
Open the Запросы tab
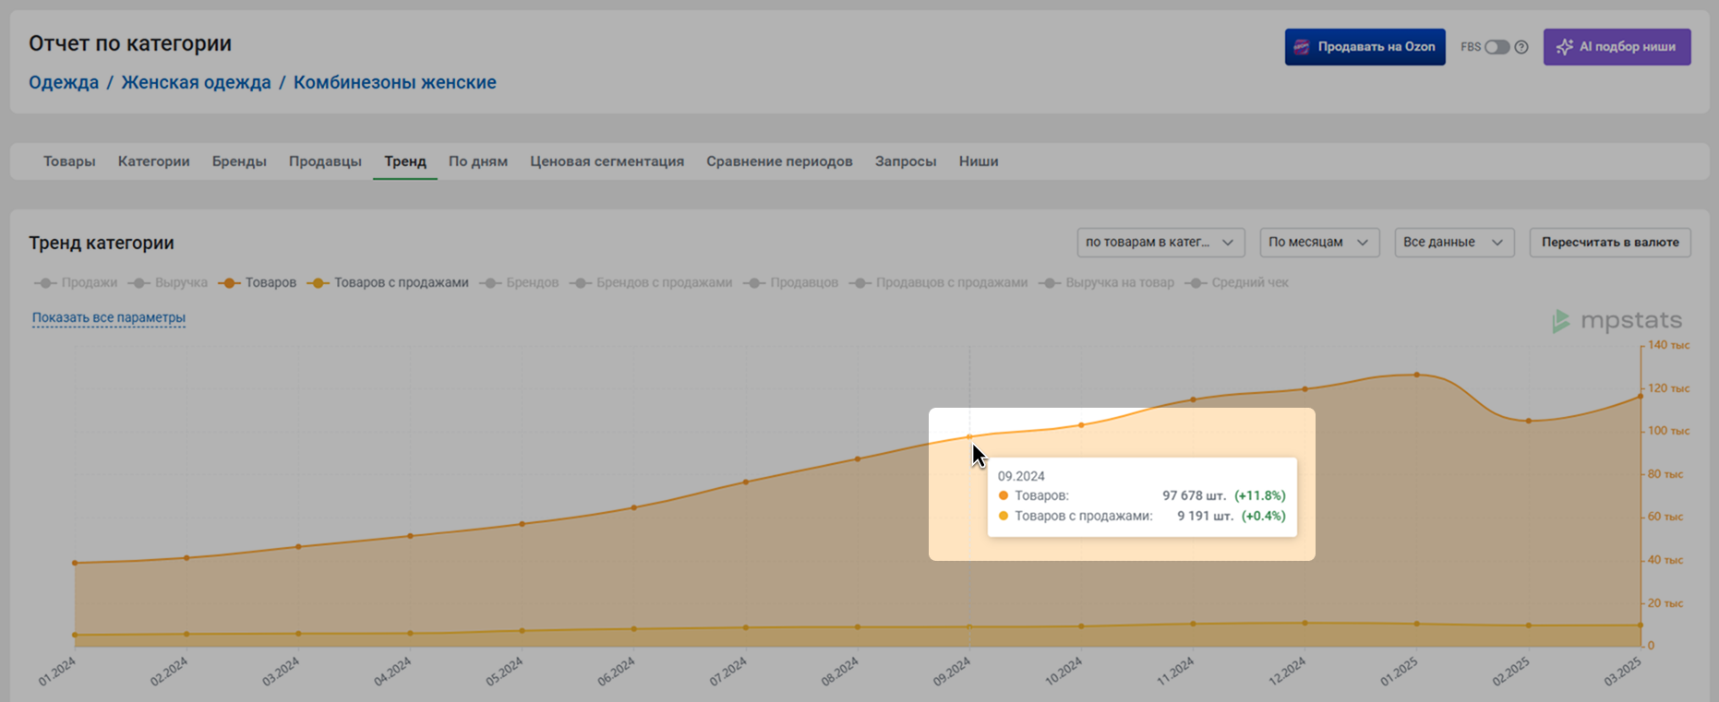click(906, 161)
